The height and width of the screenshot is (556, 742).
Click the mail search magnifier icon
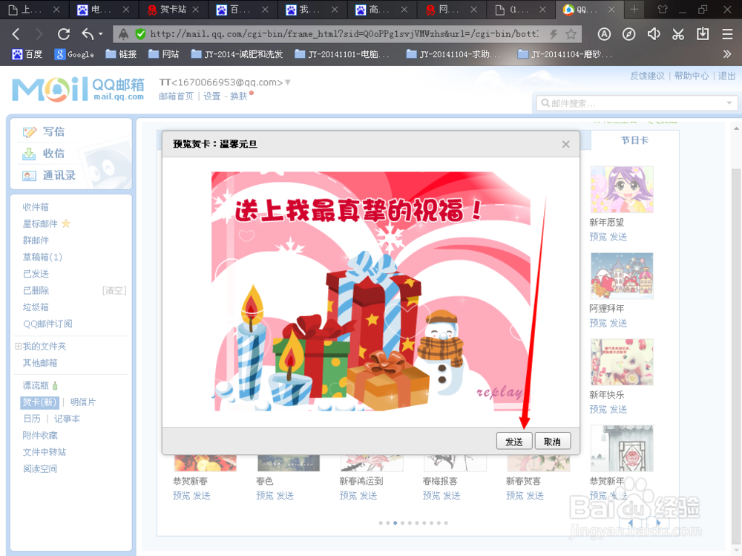tap(546, 103)
